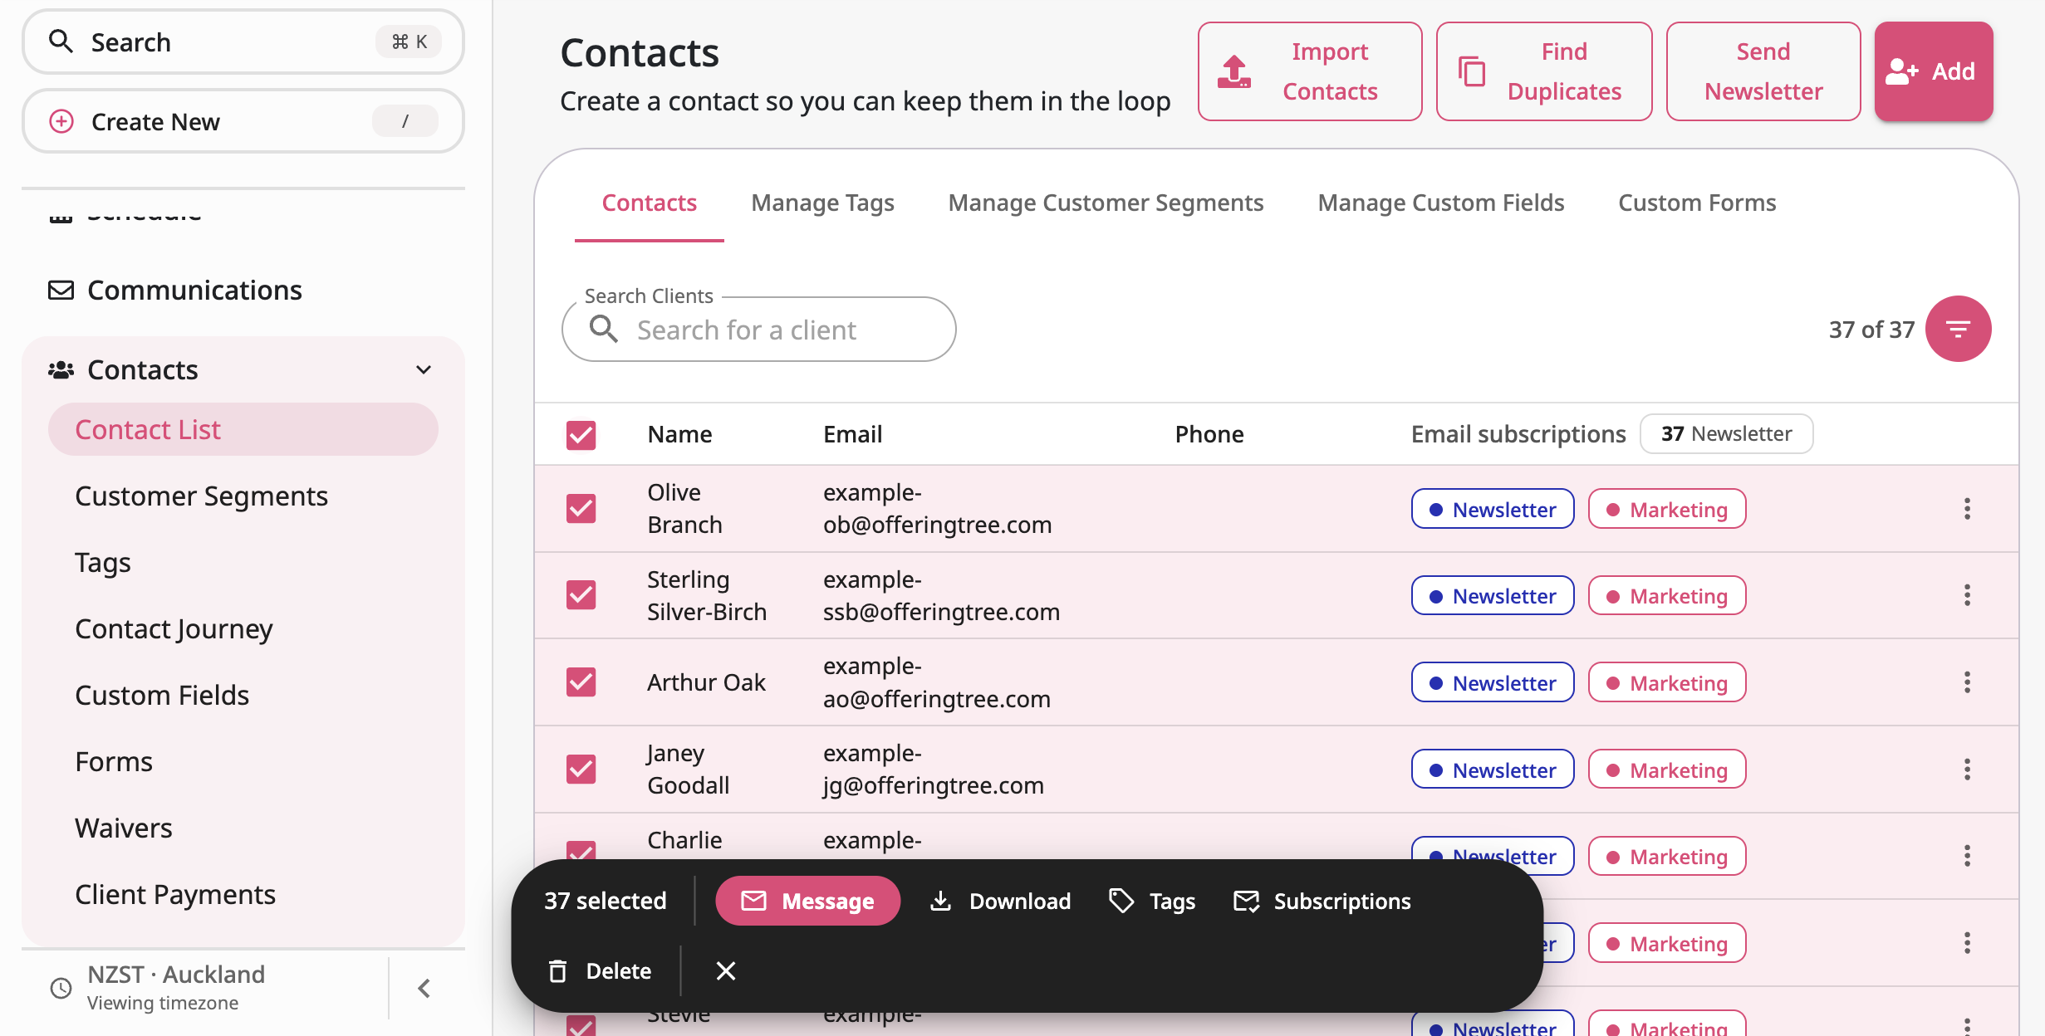Screen dimensions: 2045x1036
Task: Click the 37 Newsletter filter chip
Action: (x=1726, y=433)
